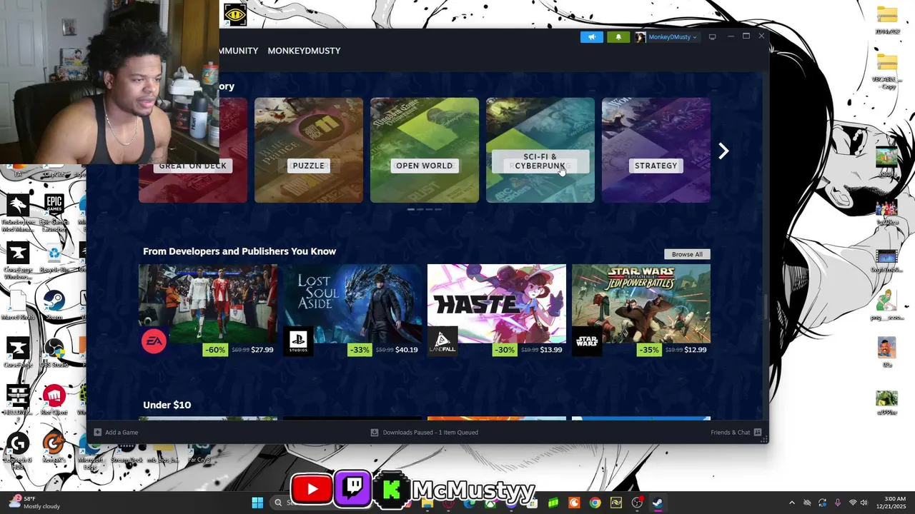Open Thunderstore Mod Manager desktop icon
The image size is (915, 514).
click(18, 211)
